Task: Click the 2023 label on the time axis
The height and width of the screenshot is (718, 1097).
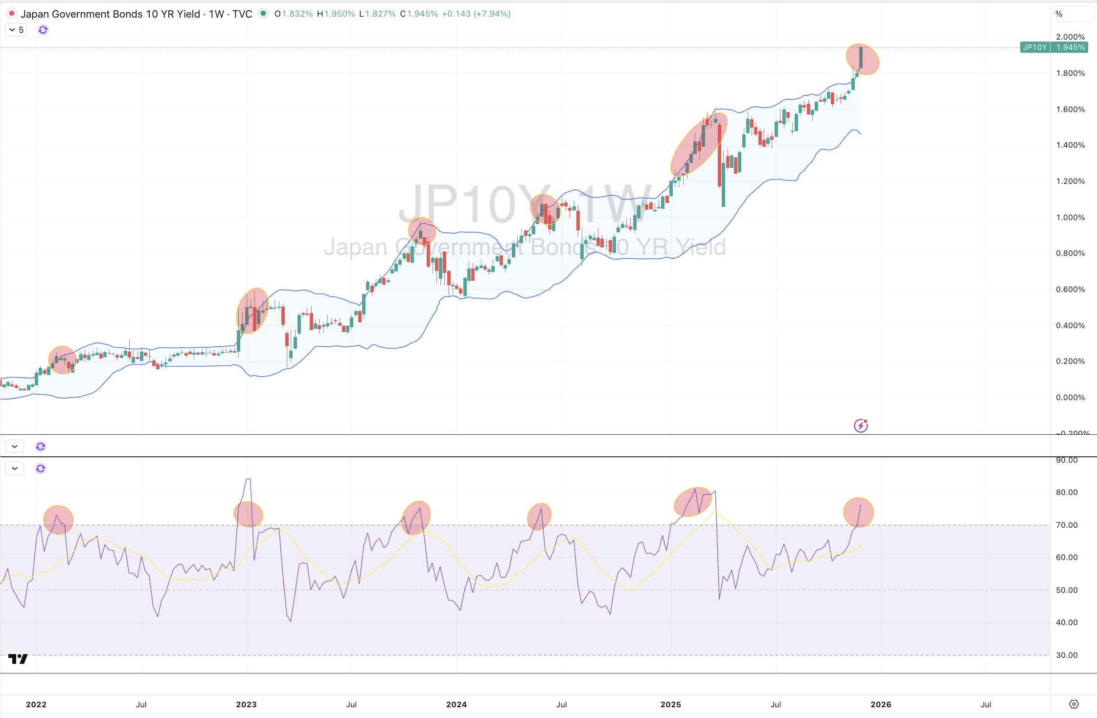Action: (x=246, y=704)
